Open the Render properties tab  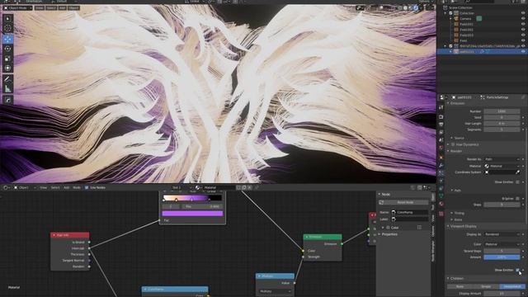pos(441,116)
